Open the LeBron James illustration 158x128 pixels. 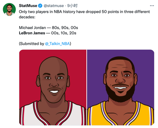click(x=121, y=87)
